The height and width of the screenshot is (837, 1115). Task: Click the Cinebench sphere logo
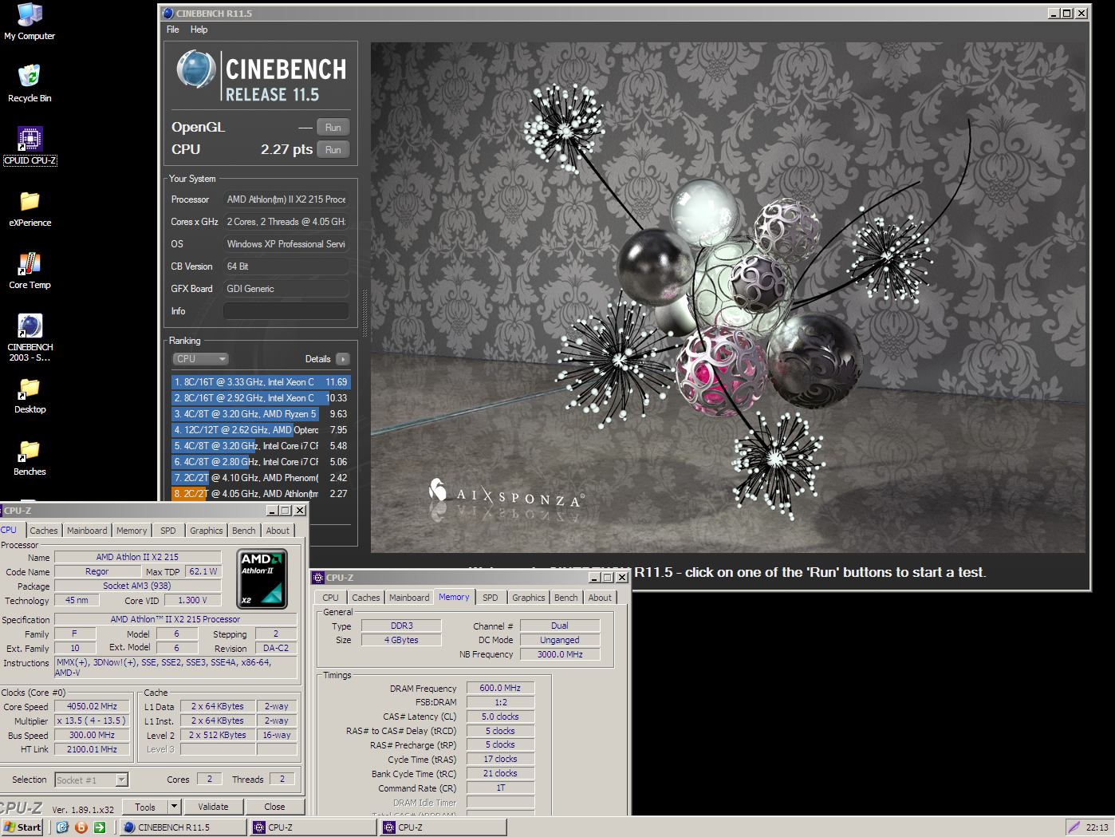[x=195, y=69]
